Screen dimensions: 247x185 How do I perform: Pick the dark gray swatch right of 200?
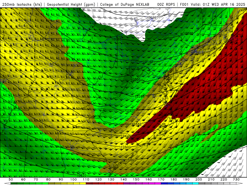coord(202,183)
